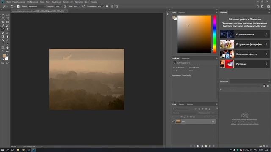Select the Gradient tool
The height and width of the screenshot is (152, 271).
pyautogui.click(x=3, y=37)
